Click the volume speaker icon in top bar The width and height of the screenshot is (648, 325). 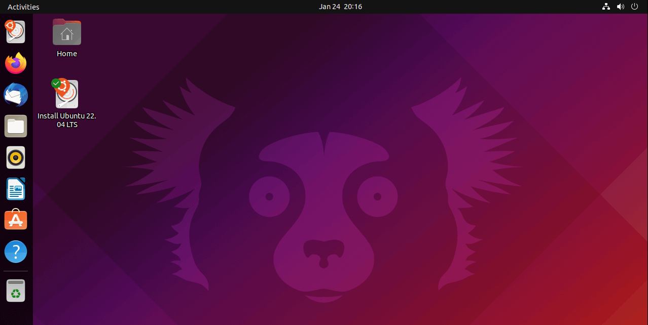[620, 7]
